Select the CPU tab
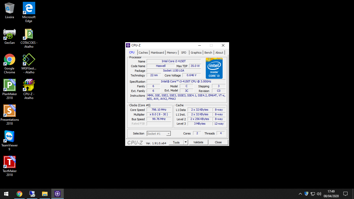The height and width of the screenshot is (199, 354). click(x=132, y=52)
